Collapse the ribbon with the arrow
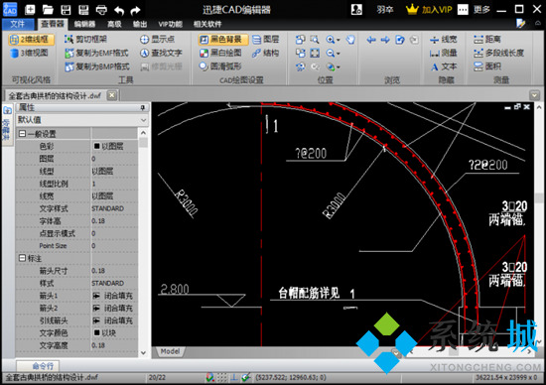This screenshot has height=385, width=546. tap(538, 24)
